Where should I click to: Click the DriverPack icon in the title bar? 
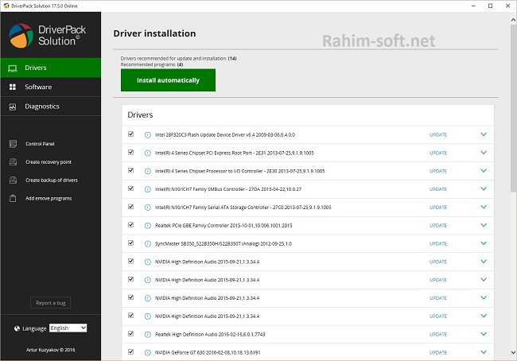(x=6, y=6)
